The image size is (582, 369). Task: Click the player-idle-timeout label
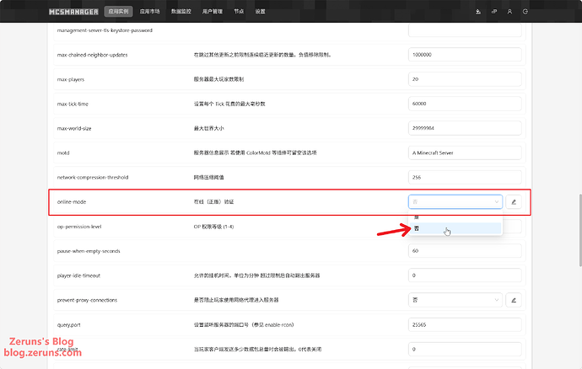[78, 275]
